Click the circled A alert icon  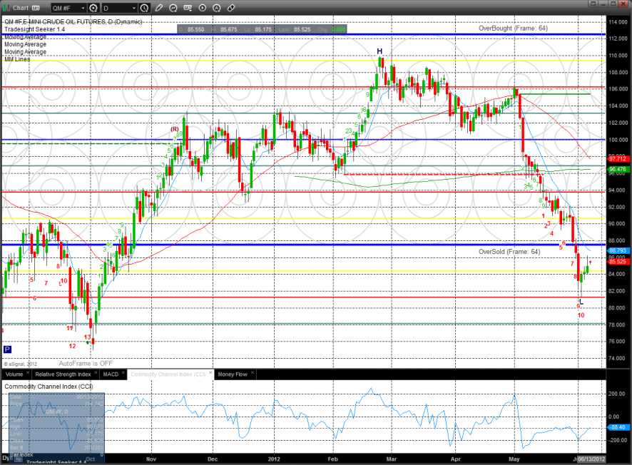point(216,9)
